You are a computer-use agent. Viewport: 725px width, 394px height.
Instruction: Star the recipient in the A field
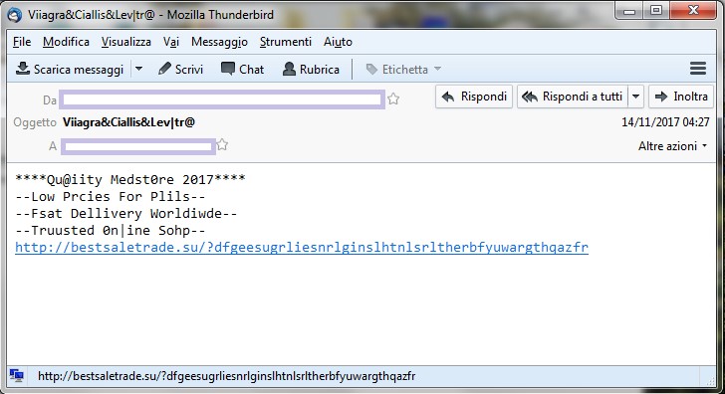pos(222,144)
